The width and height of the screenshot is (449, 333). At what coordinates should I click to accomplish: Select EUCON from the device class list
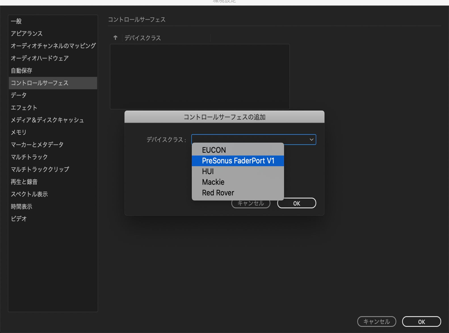[x=238, y=150]
